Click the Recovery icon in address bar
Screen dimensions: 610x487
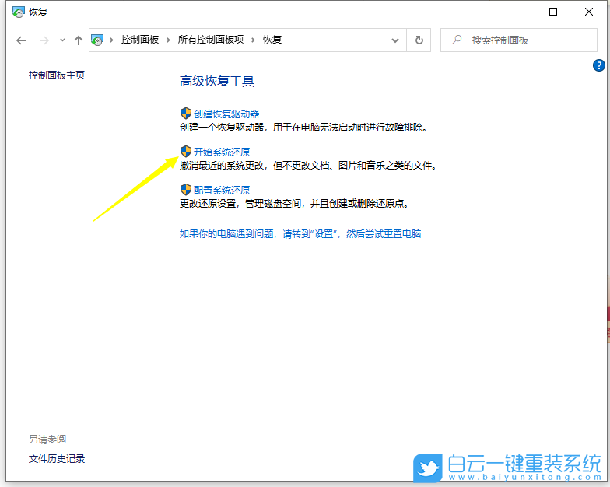tap(97, 40)
